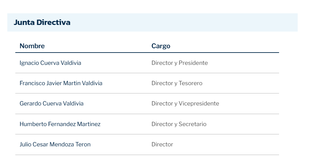Viewport: 311px width, 158px height.
Task: Click the word Presidente in the first row
Action: point(193,63)
